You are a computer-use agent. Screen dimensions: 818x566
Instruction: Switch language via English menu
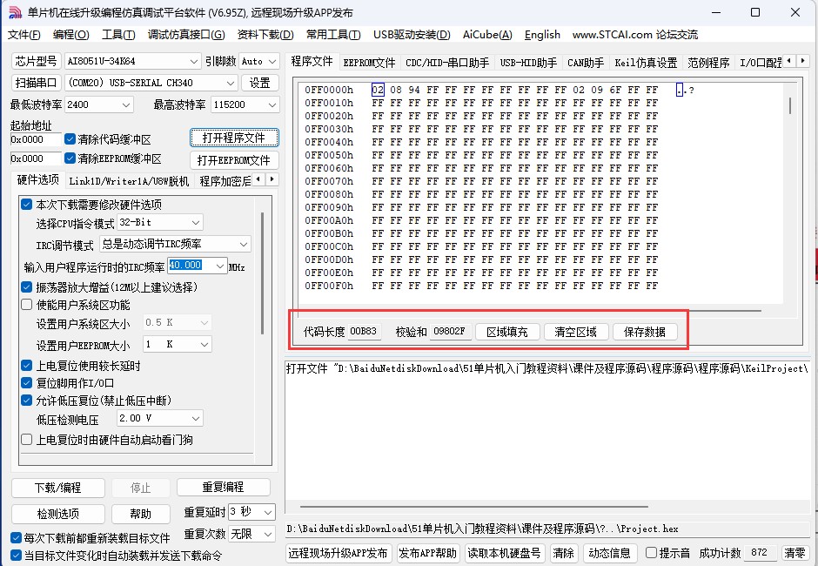click(x=542, y=35)
